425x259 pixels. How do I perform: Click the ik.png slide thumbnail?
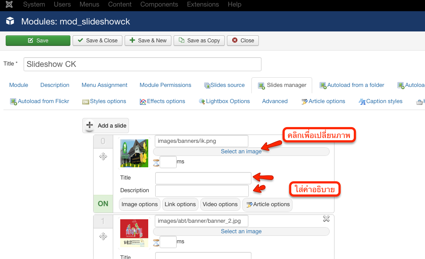coord(134,153)
